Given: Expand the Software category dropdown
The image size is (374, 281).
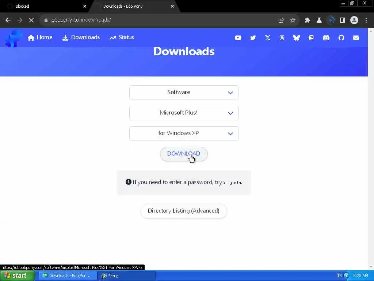Looking at the screenshot, I should [184, 93].
